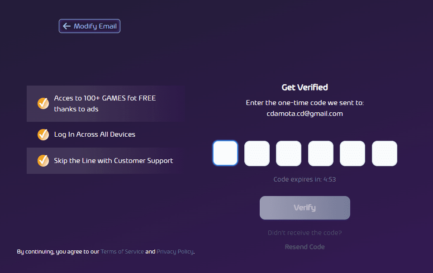
Task: Click the email address cdamota.cd@gmail.com
Action: click(x=305, y=114)
